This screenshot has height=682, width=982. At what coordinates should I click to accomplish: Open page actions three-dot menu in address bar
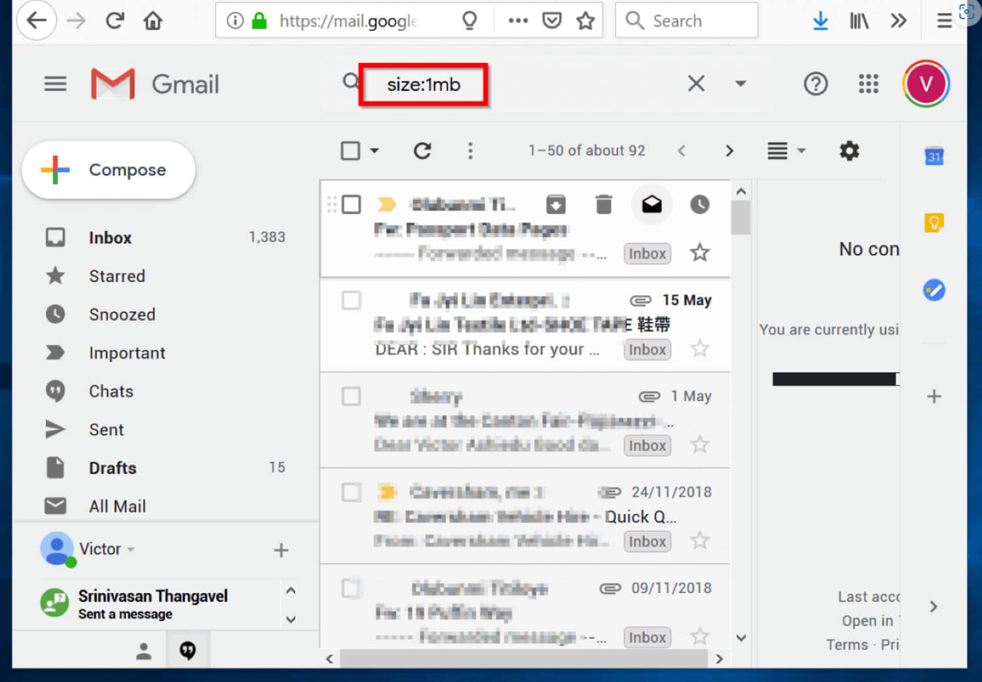518,21
